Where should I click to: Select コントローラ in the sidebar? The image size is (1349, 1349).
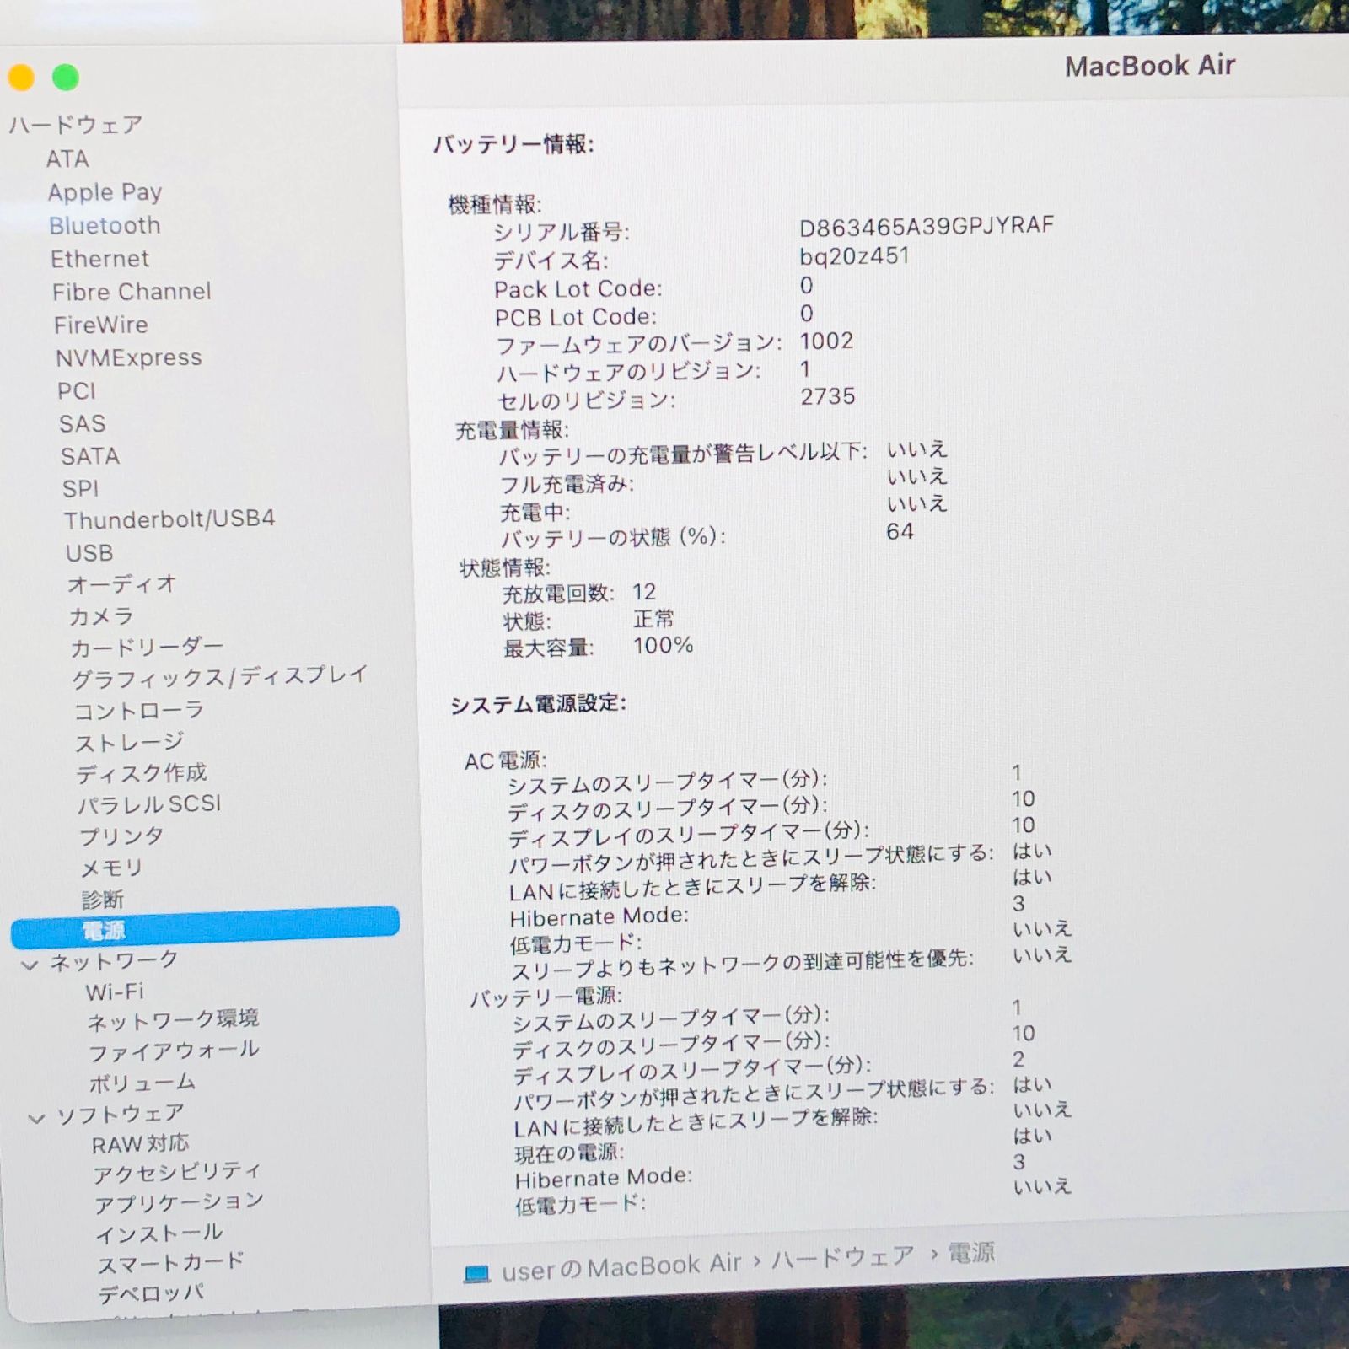(139, 711)
